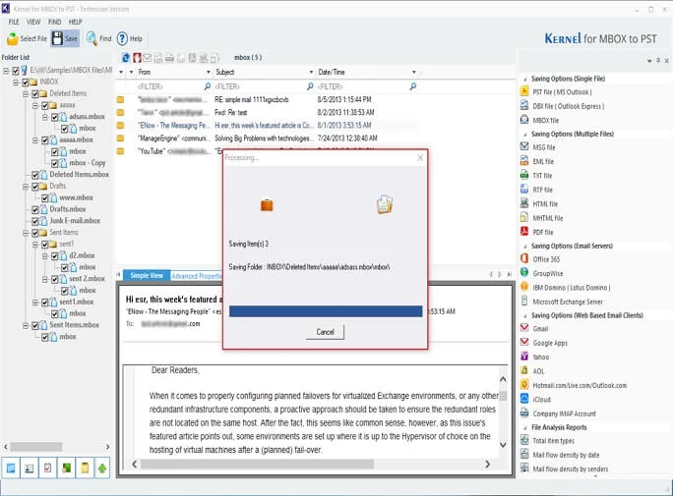The width and height of the screenshot is (673, 496).
Task: Collapse Saving Options (Email Servers) section
Action: (x=525, y=247)
